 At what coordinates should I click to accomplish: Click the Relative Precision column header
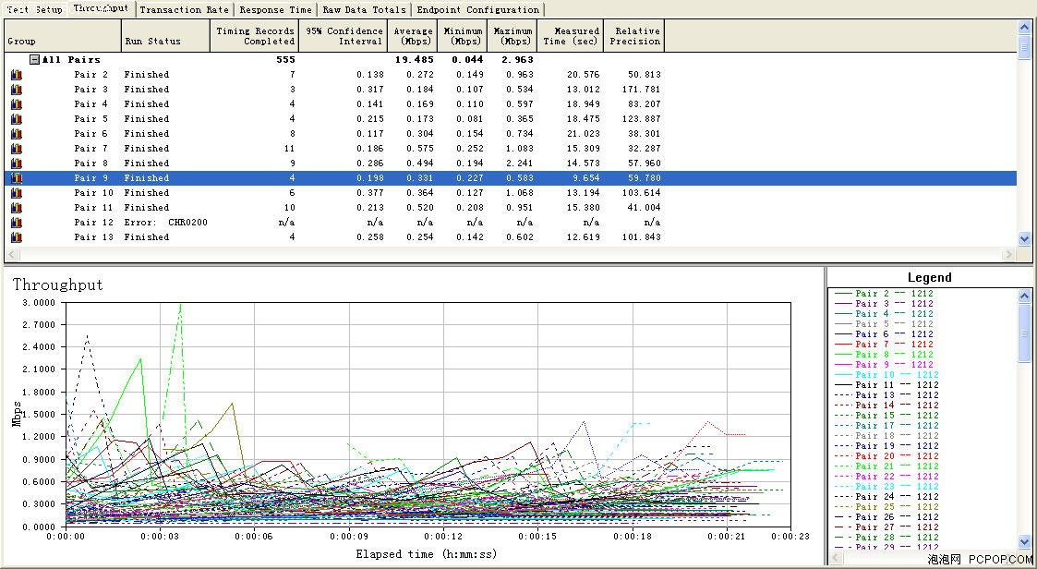click(634, 36)
